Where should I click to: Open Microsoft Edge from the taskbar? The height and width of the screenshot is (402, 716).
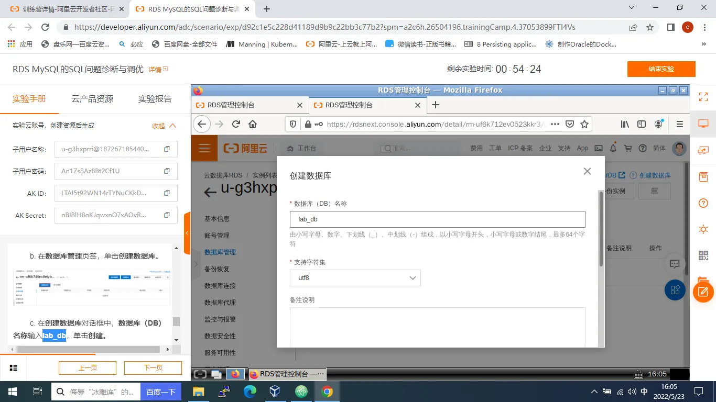tap(250, 392)
